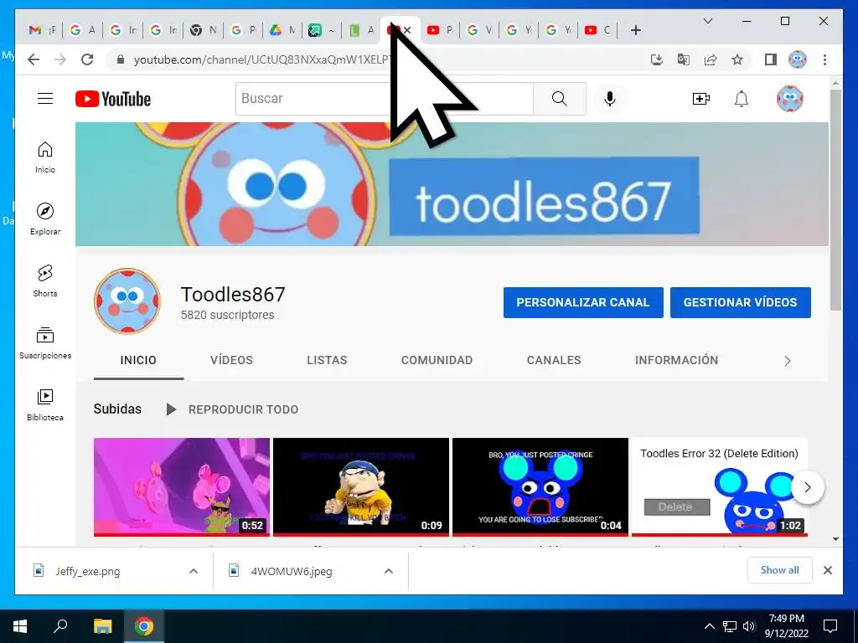Click the share page icon
858x643 pixels.
point(711,59)
